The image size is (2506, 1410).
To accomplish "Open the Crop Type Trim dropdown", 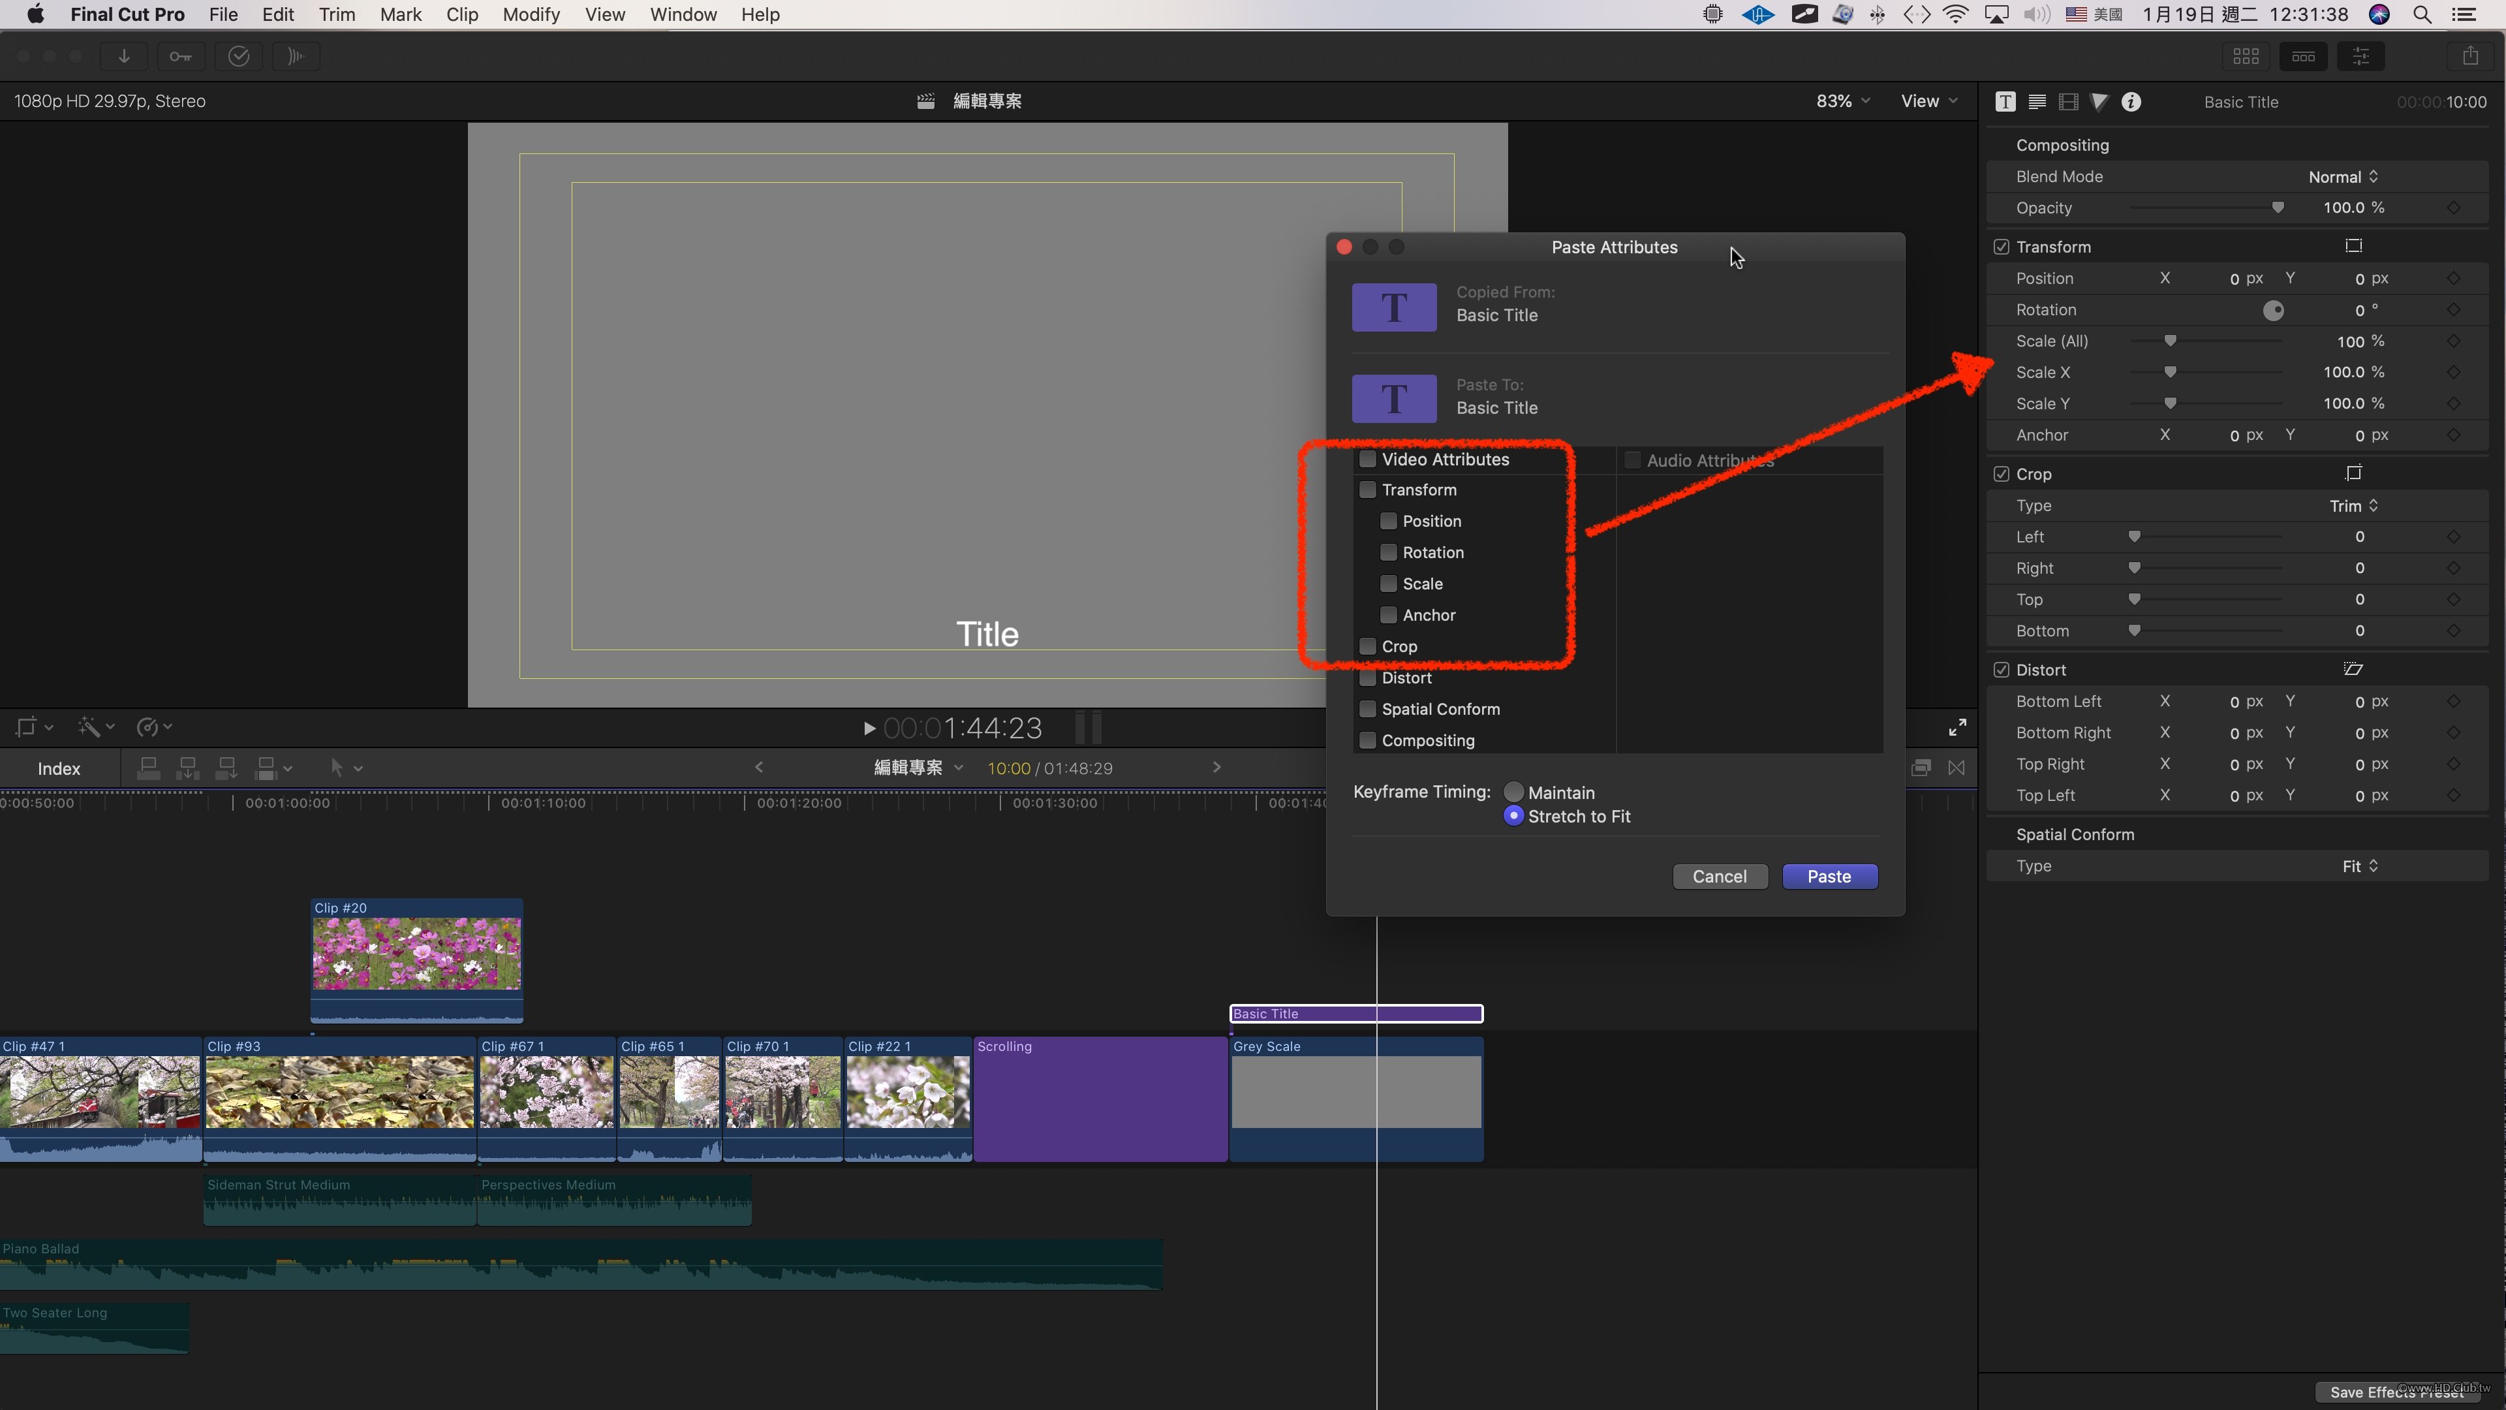I will pyautogui.click(x=2353, y=506).
